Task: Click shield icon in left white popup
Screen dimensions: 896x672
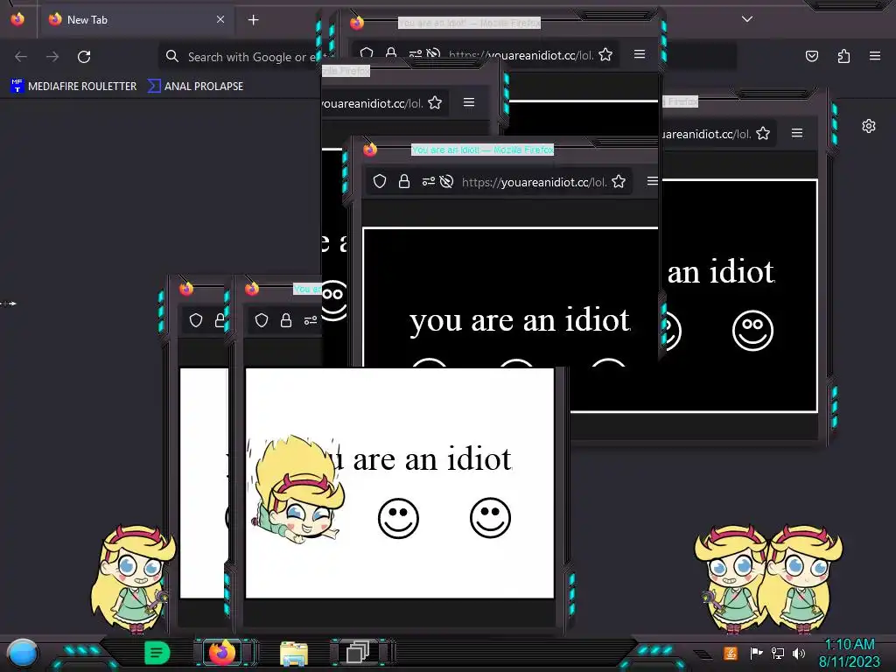Action: 196,320
